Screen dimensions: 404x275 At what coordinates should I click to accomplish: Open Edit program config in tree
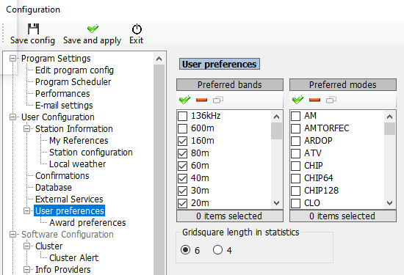coord(74,70)
